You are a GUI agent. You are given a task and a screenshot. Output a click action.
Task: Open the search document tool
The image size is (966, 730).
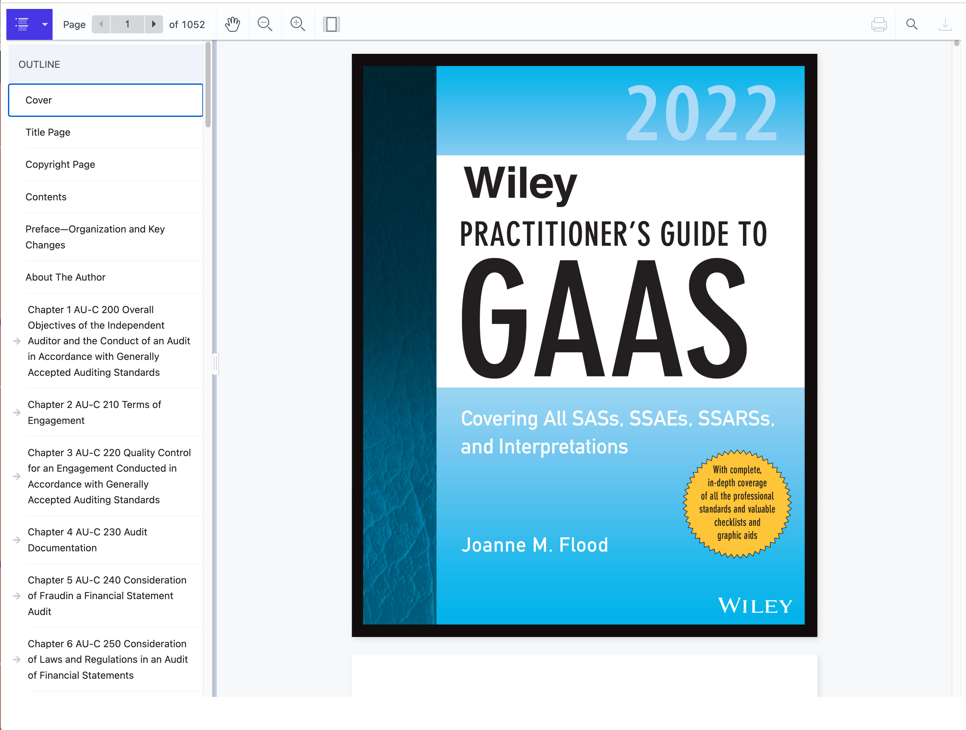912,25
